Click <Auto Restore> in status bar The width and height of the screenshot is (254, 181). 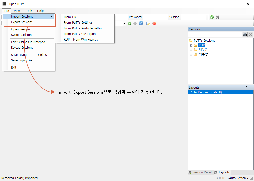pyautogui.click(x=238, y=178)
